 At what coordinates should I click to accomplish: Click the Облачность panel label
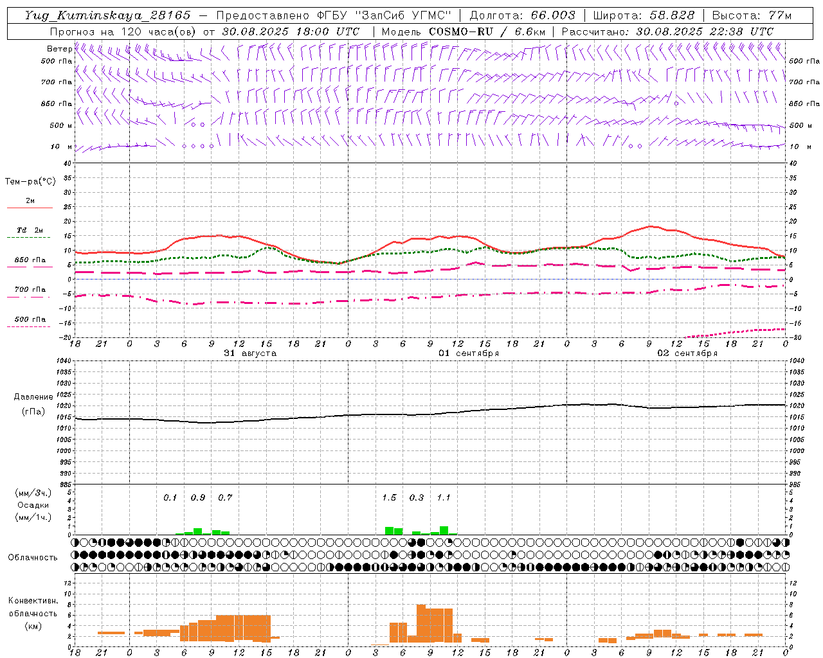33,557
